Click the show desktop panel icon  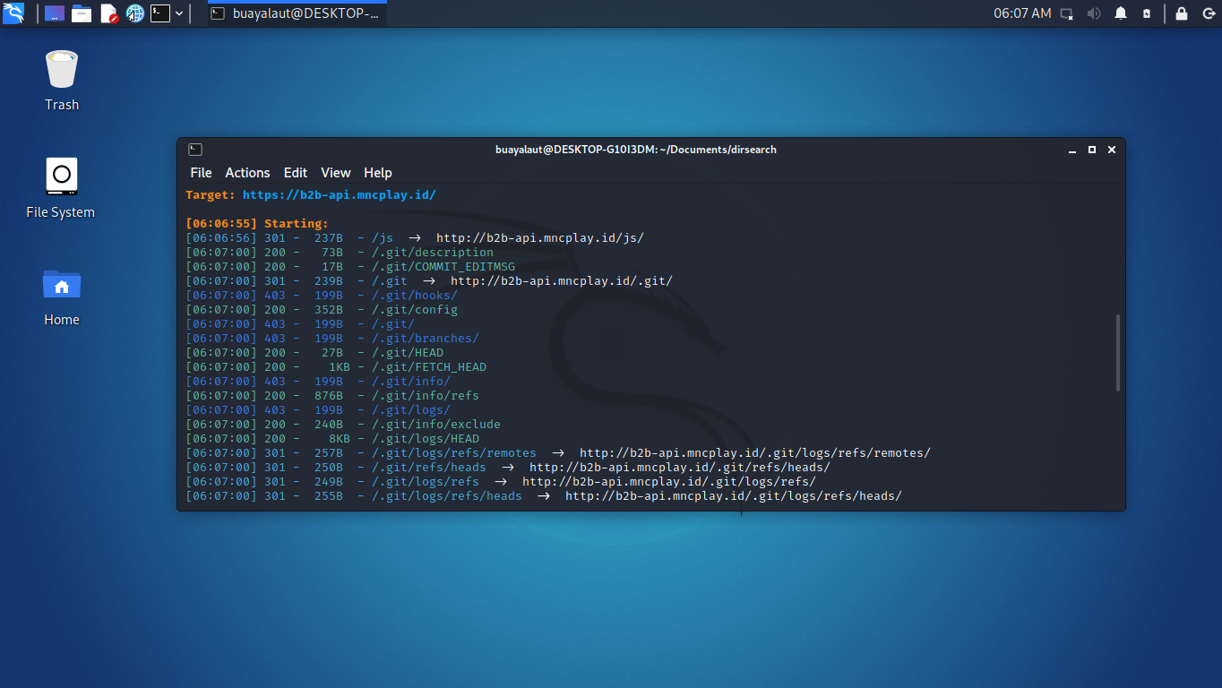coord(55,13)
